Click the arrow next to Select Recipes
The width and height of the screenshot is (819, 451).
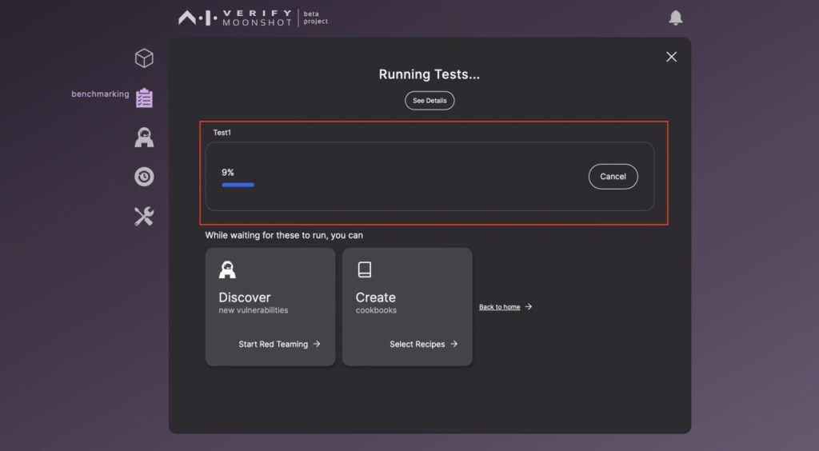[x=454, y=344]
